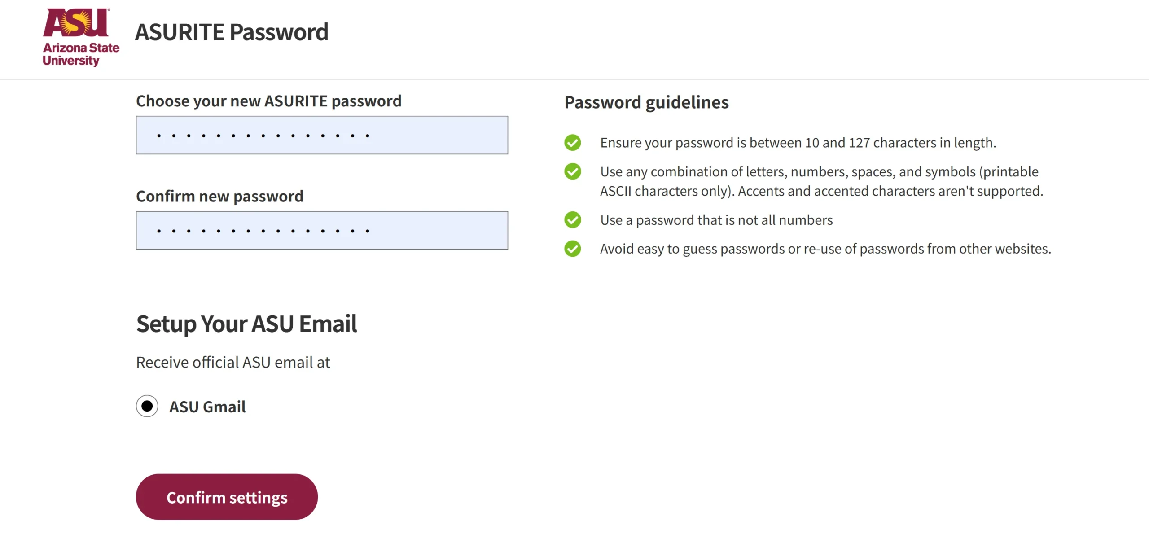This screenshot has width=1149, height=543.
Task: Click the 'not all numbers' guideline text
Action: 716,220
